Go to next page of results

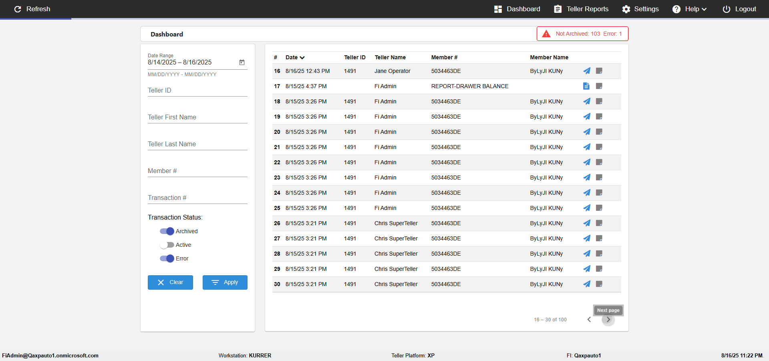coord(608,320)
